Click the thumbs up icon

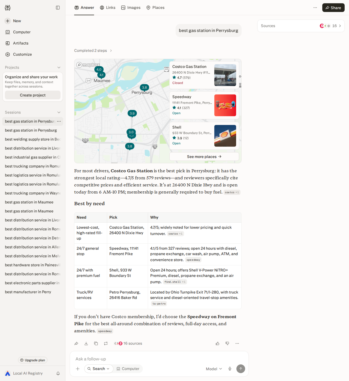tap(218, 343)
